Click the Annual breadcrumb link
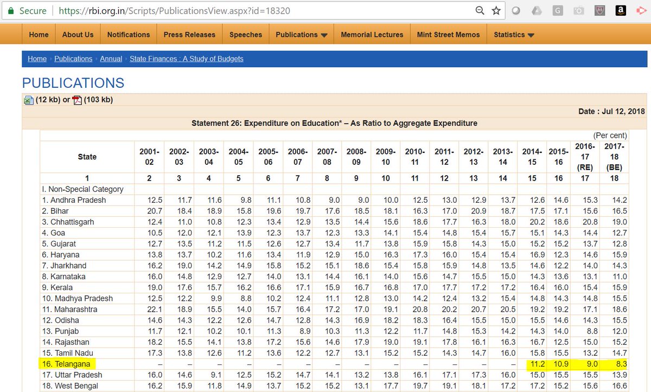This screenshot has height=392, width=651. click(x=111, y=59)
